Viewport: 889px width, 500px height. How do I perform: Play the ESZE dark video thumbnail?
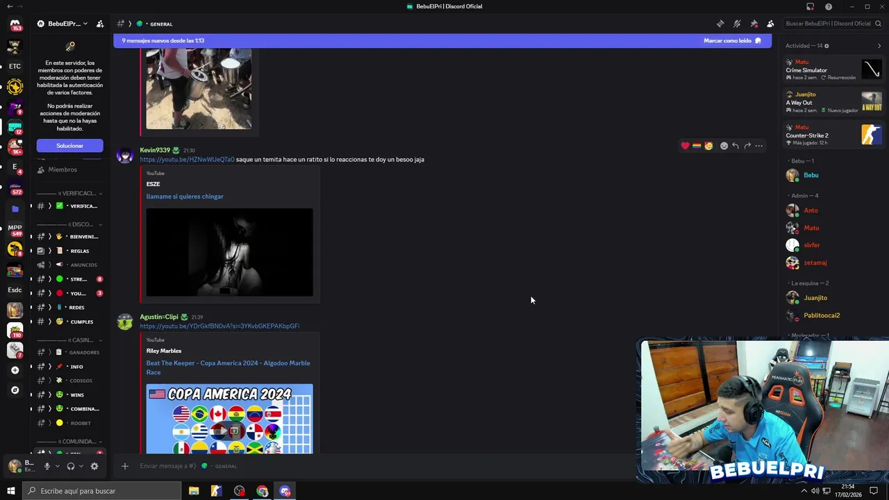[229, 252]
